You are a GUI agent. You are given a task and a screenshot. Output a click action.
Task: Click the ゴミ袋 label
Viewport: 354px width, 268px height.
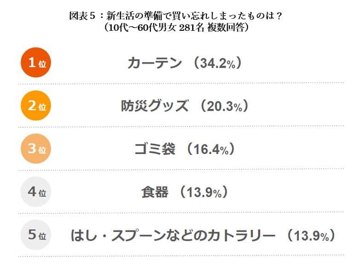pyautogui.click(x=154, y=149)
